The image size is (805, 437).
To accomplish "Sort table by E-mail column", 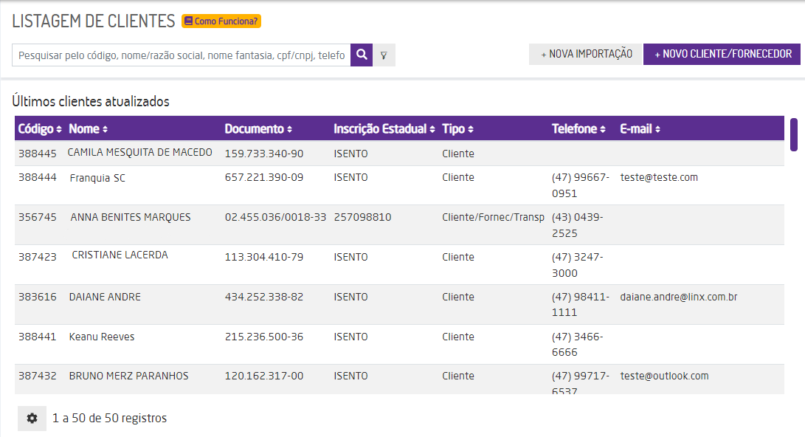I will [x=640, y=129].
